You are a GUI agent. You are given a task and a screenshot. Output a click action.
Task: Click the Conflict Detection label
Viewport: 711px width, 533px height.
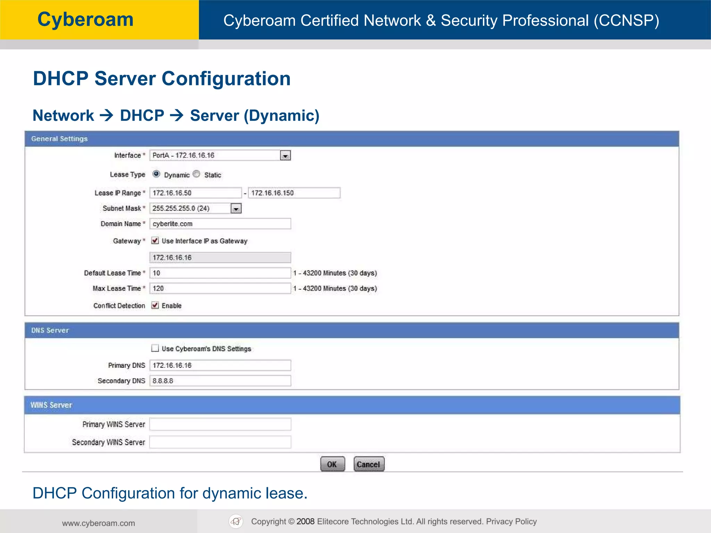pyautogui.click(x=119, y=306)
